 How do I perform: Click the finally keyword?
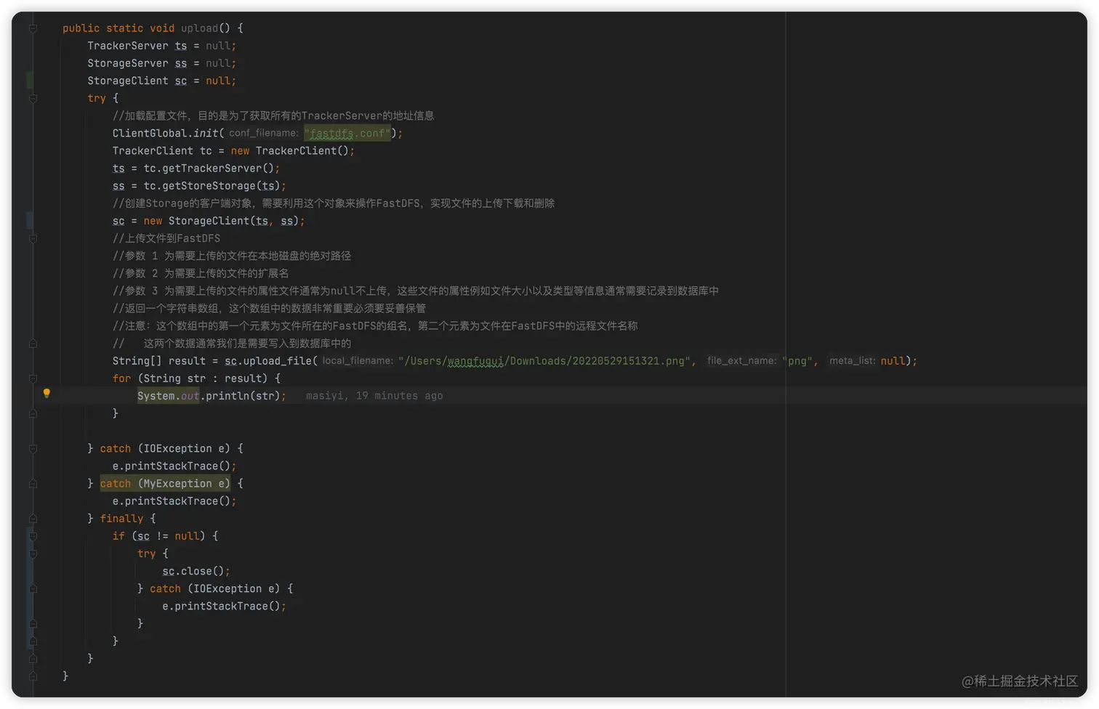pyautogui.click(x=121, y=519)
